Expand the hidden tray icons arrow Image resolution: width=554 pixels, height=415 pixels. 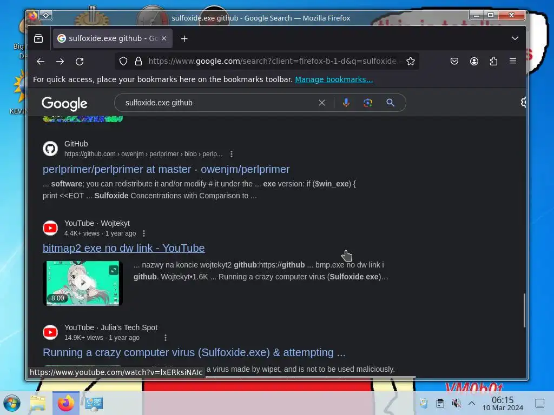(472, 403)
